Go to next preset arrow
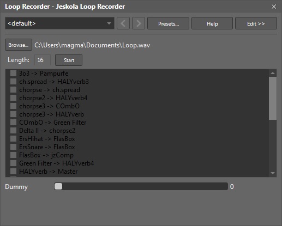The width and height of the screenshot is (282, 226). (139, 23)
